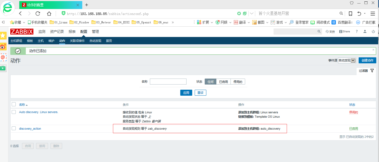Toggle the filter funnel icon

[372, 71]
